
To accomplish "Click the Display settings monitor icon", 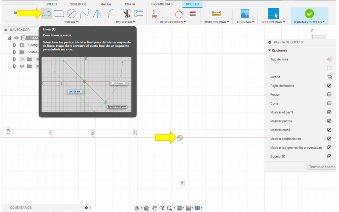I will 179,208.
